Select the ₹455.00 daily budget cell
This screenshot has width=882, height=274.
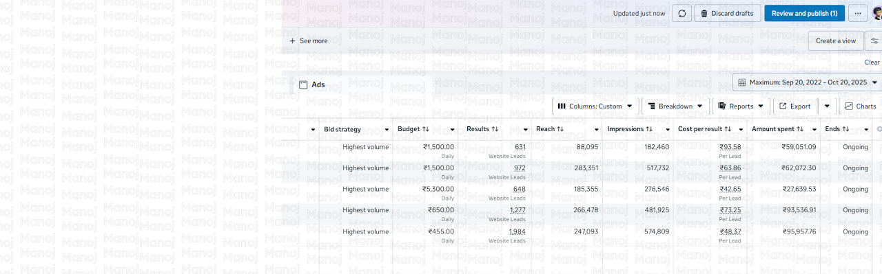click(441, 231)
